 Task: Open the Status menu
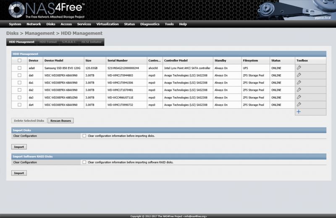pos(129,24)
